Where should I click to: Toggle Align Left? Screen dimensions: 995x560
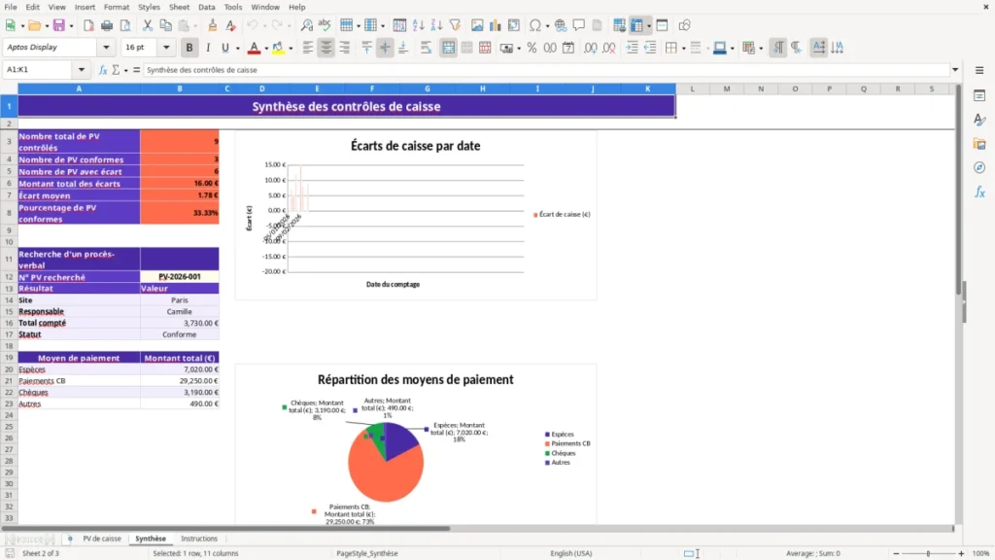click(x=308, y=48)
